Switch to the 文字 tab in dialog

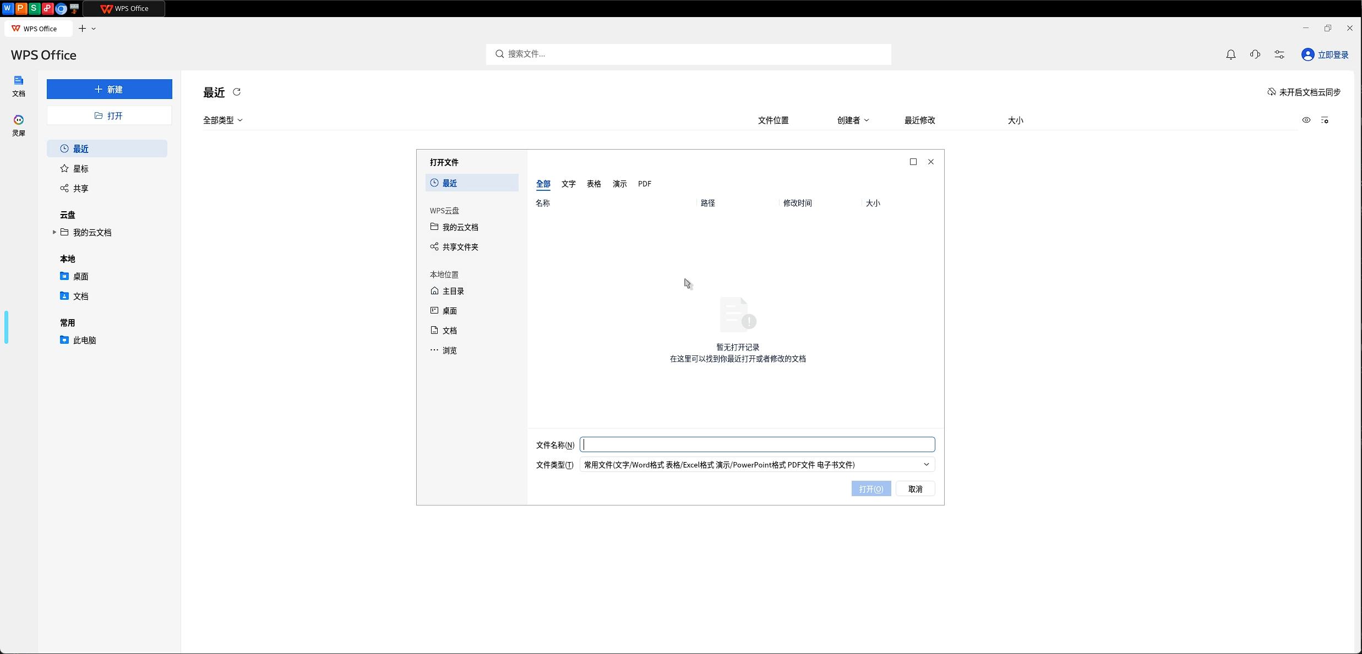568,184
